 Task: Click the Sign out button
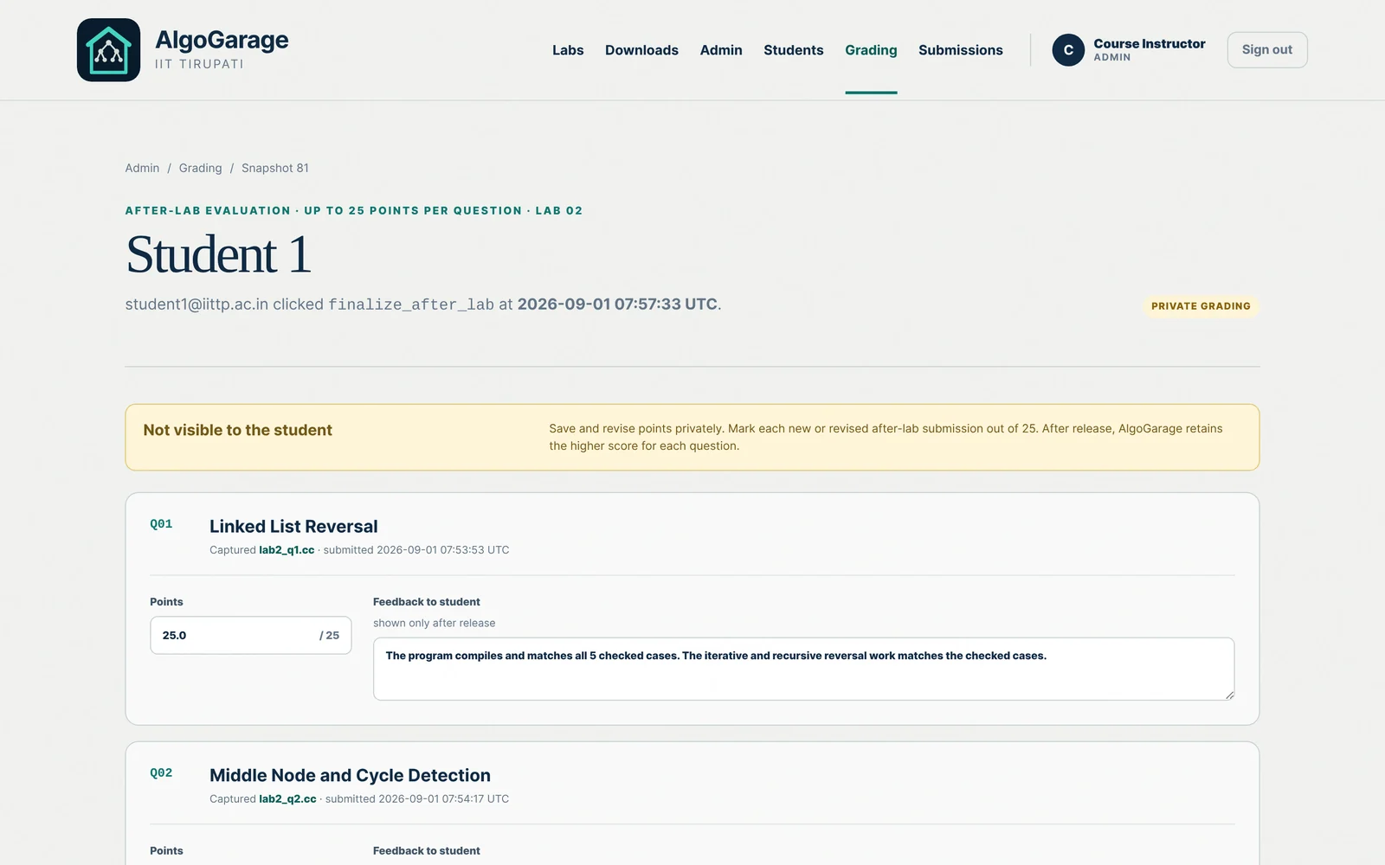1267,50
